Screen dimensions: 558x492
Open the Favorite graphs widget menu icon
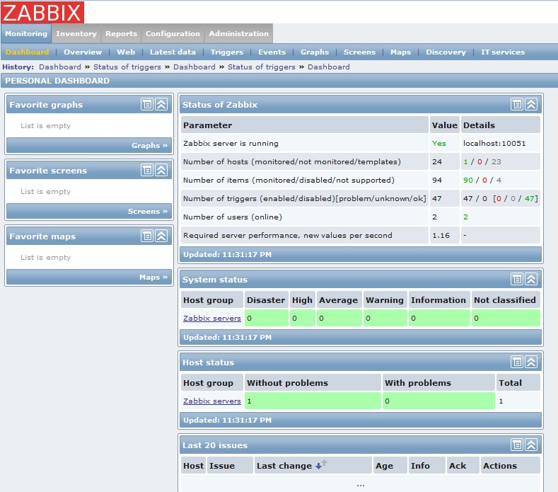146,104
